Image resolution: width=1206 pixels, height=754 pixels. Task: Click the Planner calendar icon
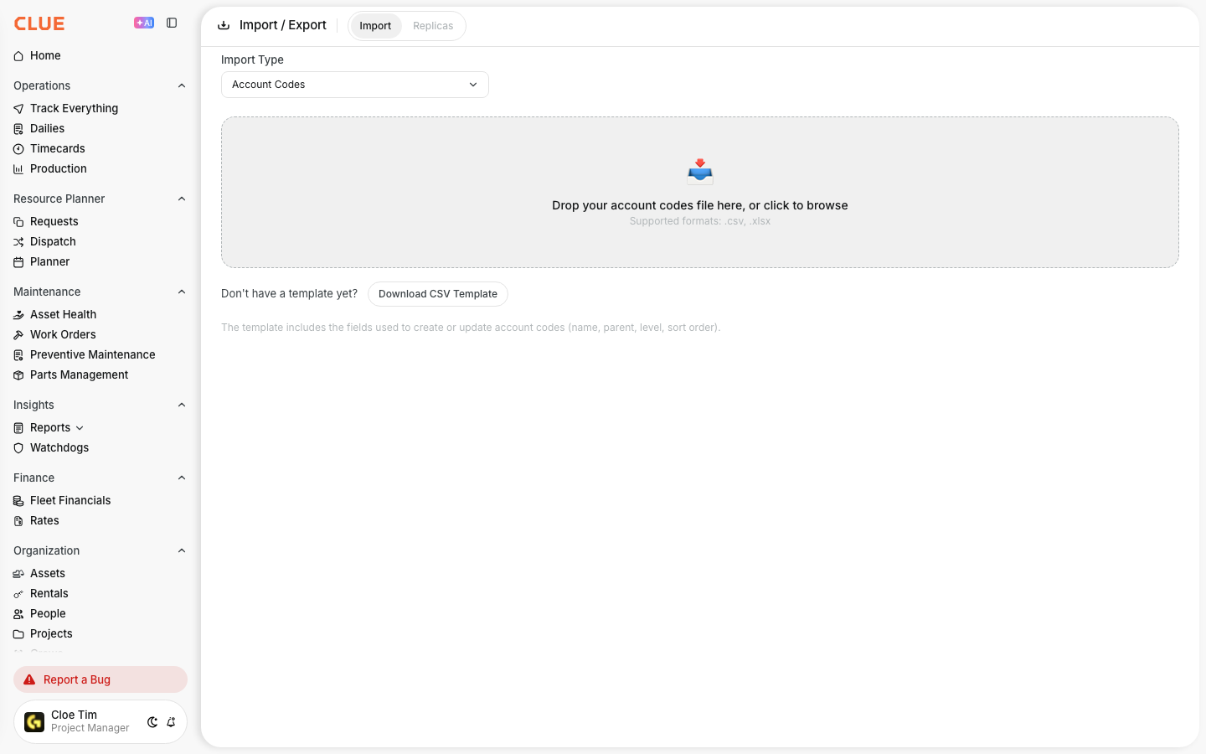pos(18,262)
